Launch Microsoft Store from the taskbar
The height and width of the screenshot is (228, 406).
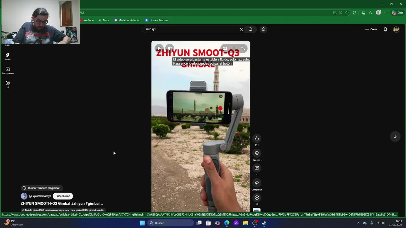click(208, 223)
